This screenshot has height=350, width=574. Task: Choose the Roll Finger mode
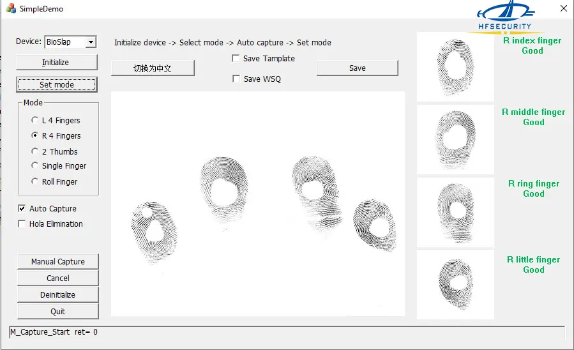[35, 181]
